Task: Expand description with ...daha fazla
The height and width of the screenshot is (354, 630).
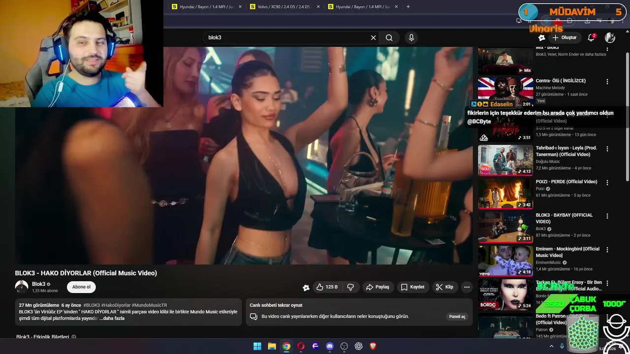Action: [112, 319]
